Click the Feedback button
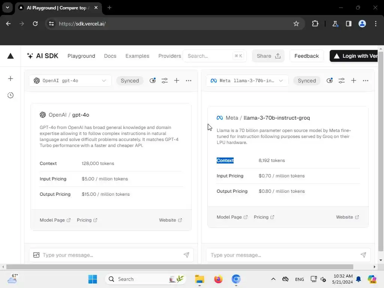384x288 pixels. click(307, 56)
